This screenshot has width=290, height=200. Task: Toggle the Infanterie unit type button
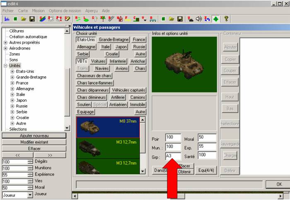(118, 61)
